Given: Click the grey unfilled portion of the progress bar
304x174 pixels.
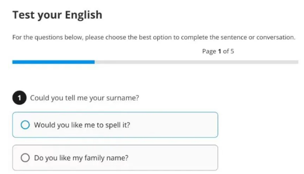Looking at the screenshot, I should point(196,62).
